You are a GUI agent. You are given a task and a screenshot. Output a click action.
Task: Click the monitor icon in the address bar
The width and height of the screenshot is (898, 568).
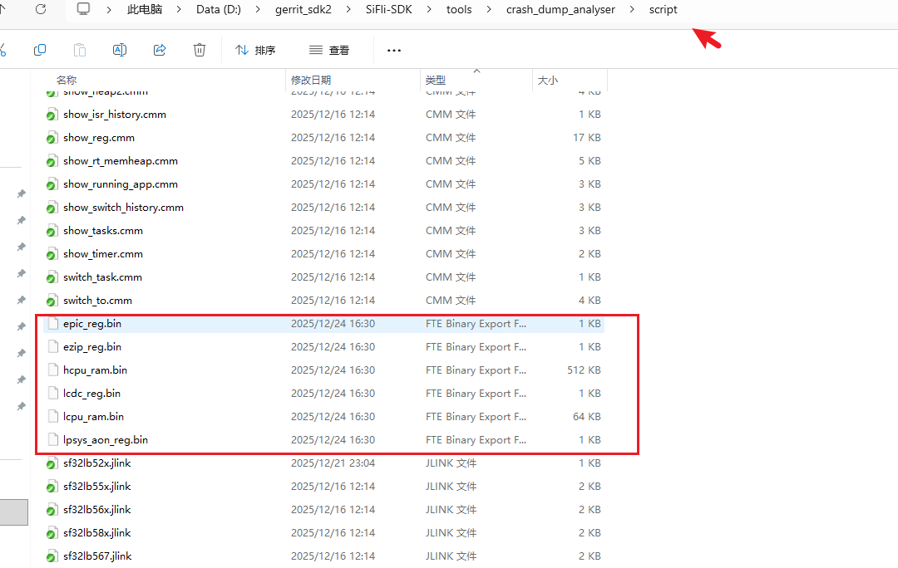[x=83, y=9]
